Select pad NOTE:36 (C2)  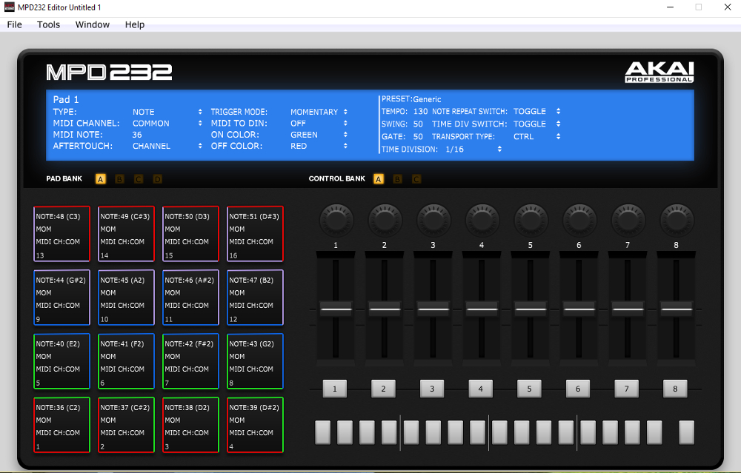click(61, 424)
